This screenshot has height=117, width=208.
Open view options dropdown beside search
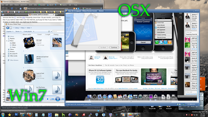click(52, 31)
